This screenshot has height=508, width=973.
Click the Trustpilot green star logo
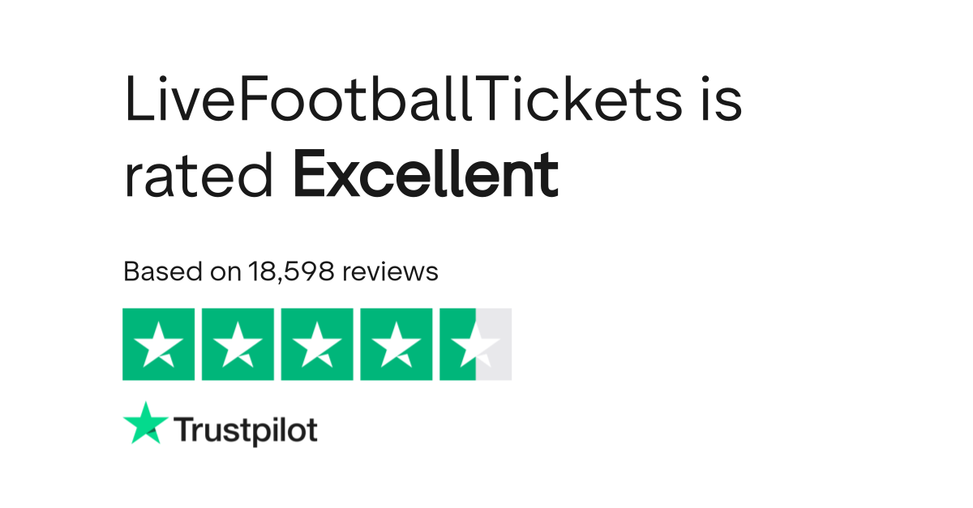point(145,424)
